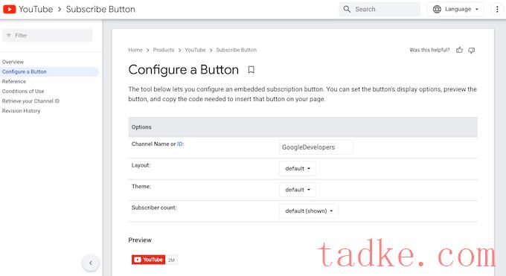
Task: Click the Products breadcrumb link
Action: pyautogui.click(x=164, y=50)
